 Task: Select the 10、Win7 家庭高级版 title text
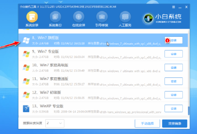click(50, 65)
